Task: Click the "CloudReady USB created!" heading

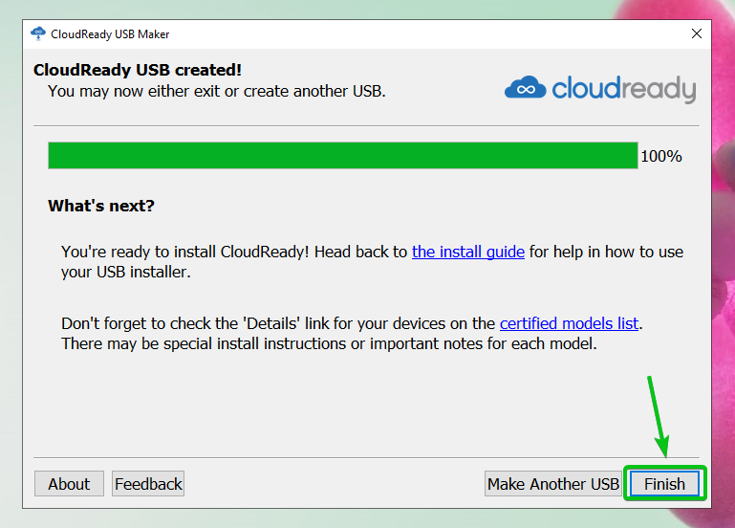Action: pos(138,70)
